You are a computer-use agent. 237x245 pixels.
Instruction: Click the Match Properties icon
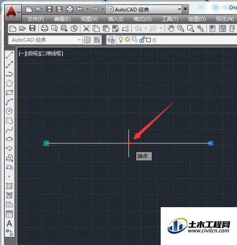(x=116, y=28)
